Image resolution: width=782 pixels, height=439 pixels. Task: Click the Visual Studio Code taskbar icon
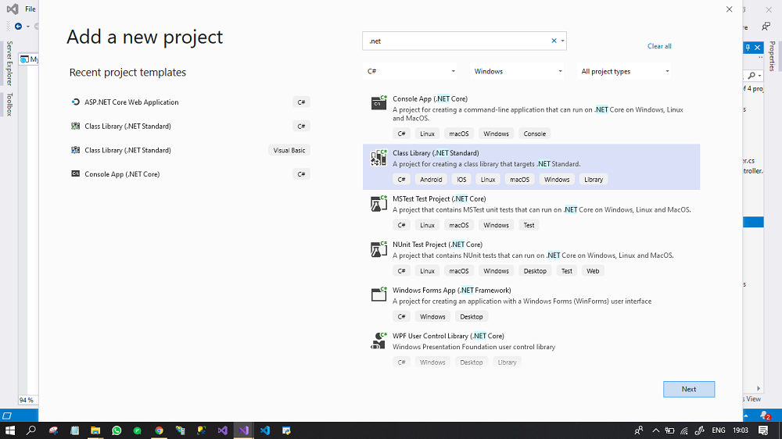pyautogui.click(x=265, y=430)
